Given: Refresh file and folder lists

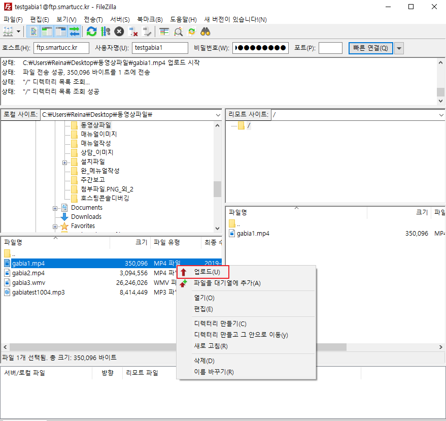Looking at the screenshot, I should click(x=92, y=31).
